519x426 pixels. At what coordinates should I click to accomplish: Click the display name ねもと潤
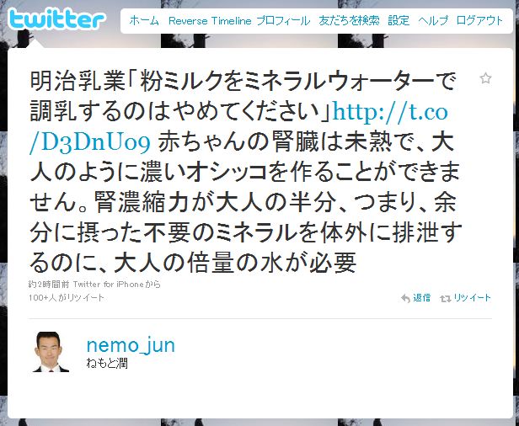(x=107, y=364)
